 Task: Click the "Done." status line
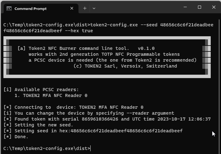[x=16, y=137]
